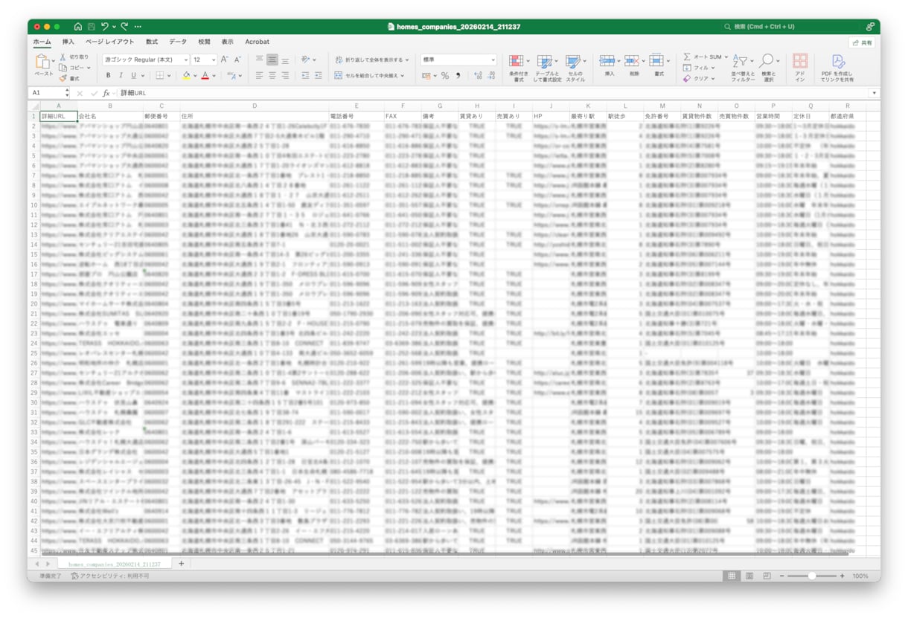Open Sort & Filter (並べ替えとフィルター)

742,67
